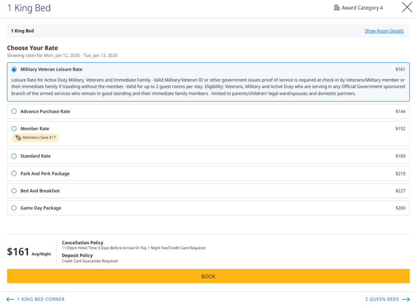Click the right arrow for next room

(406, 299)
